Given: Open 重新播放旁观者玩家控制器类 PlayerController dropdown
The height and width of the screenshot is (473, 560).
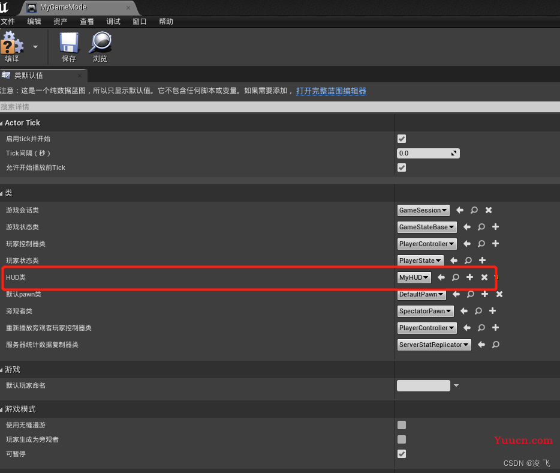Looking at the screenshot, I should 427,328.
